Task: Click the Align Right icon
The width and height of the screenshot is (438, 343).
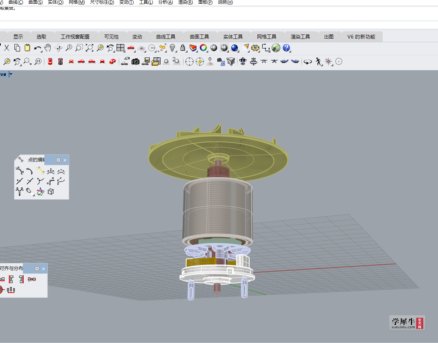Action: [21, 279]
